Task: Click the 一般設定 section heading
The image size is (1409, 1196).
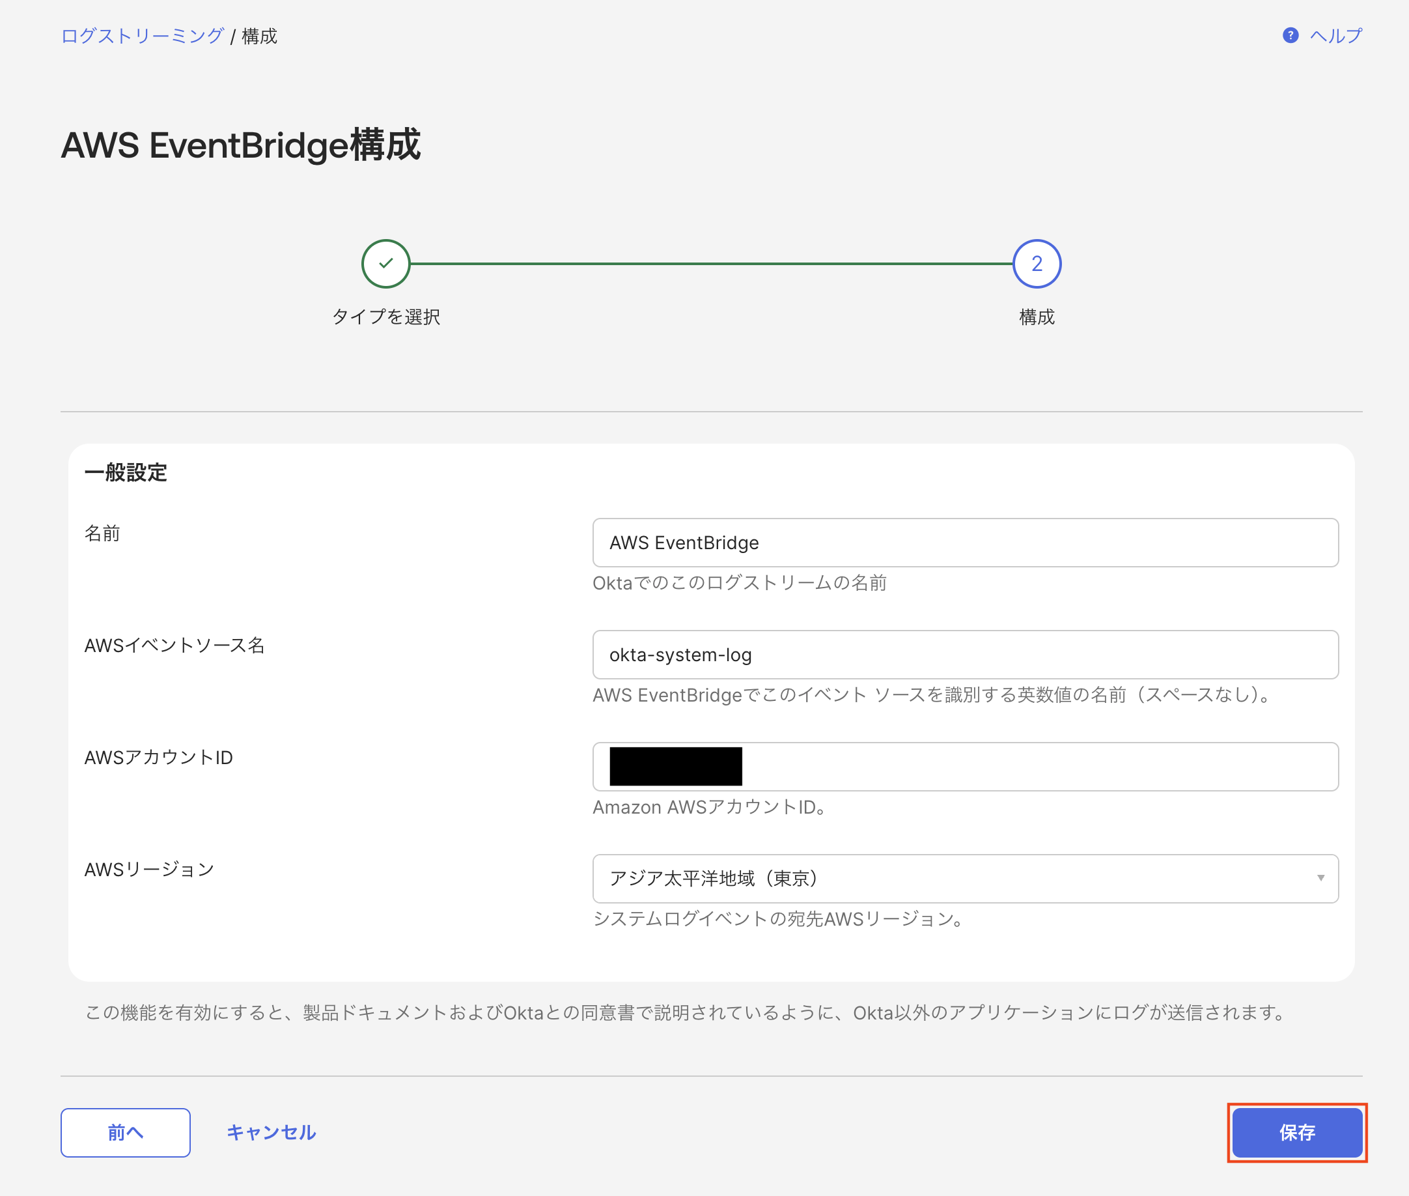Action: tap(128, 473)
